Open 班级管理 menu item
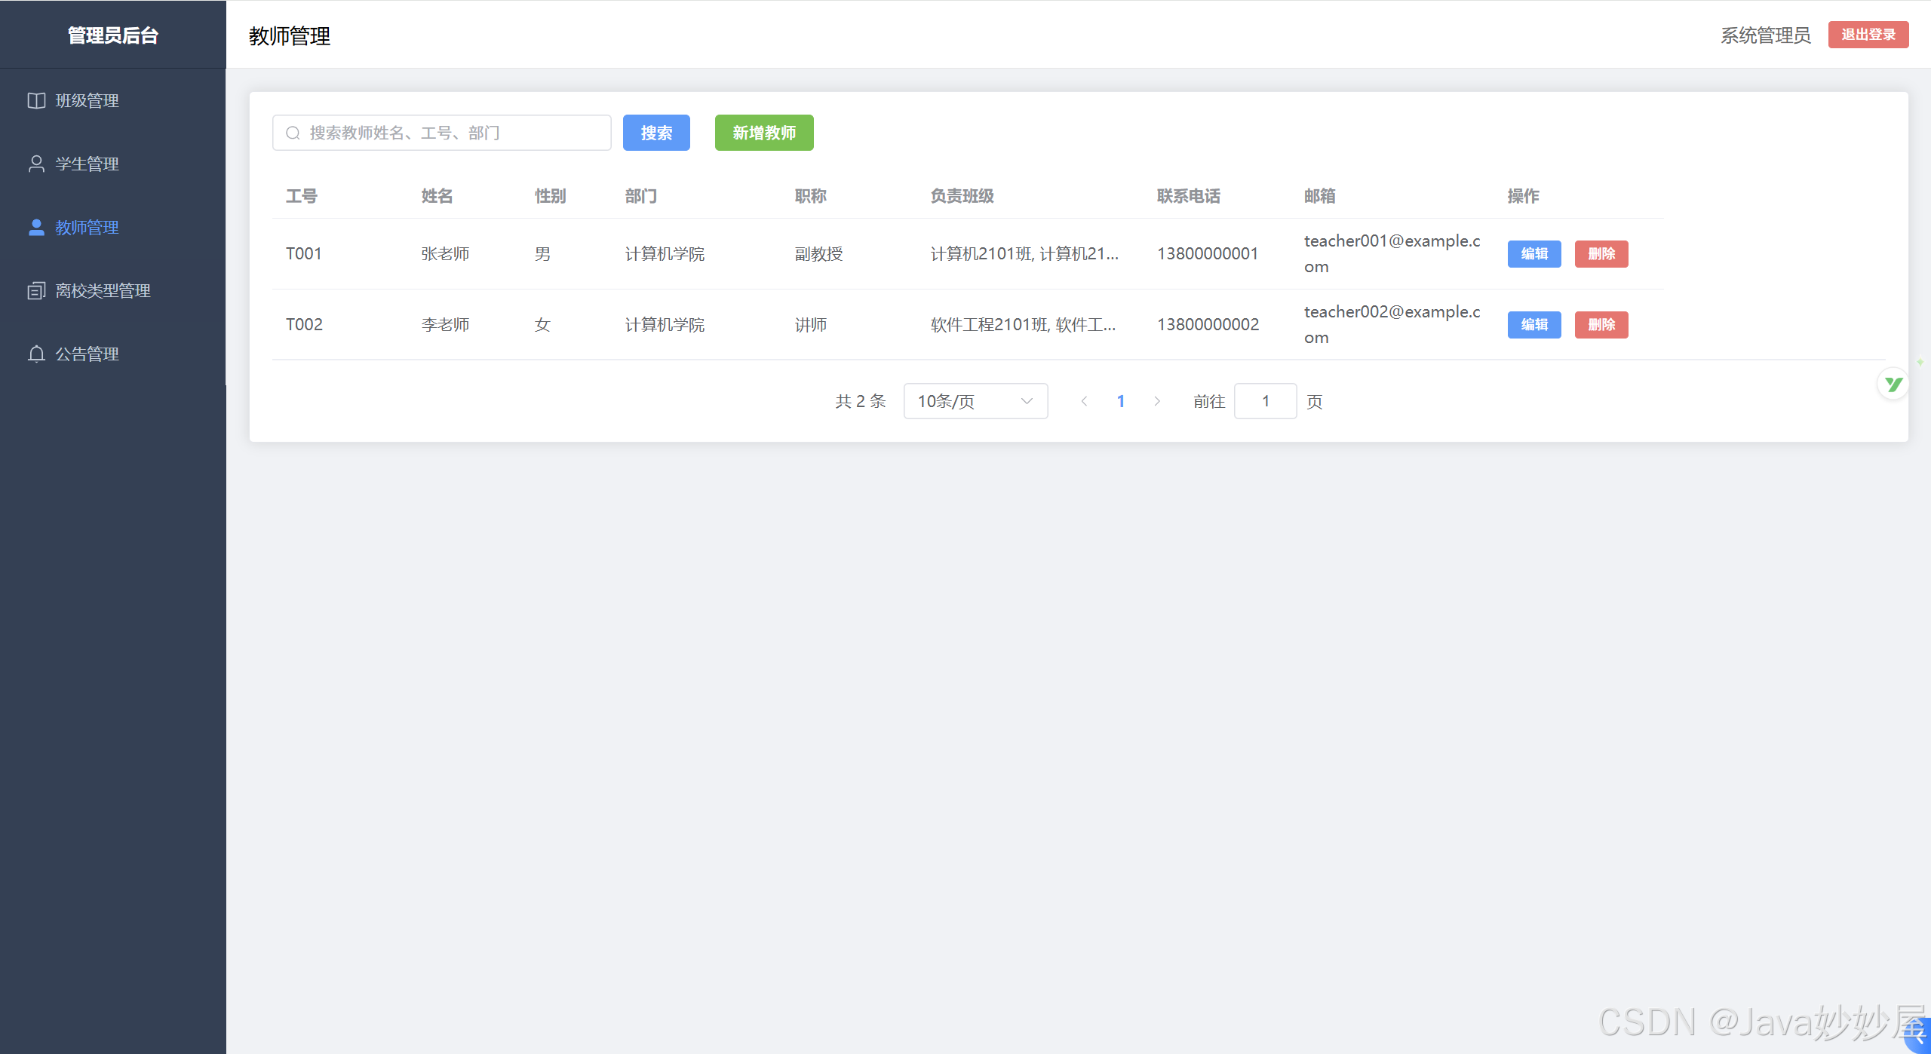The image size is (1931, 1054). (113, 101)
